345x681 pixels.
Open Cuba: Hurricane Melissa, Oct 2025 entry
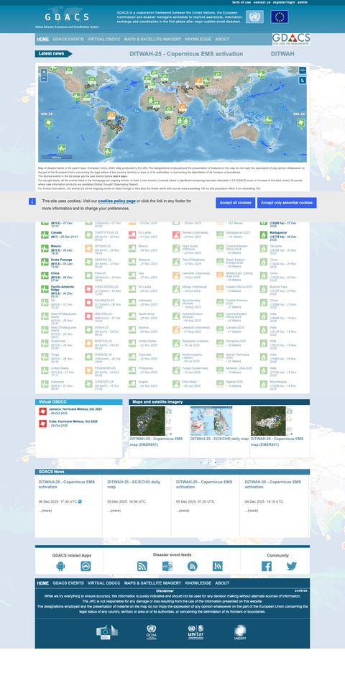click(73, 421)
